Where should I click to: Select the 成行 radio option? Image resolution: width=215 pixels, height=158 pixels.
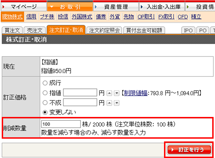click(x=45, y=83)
